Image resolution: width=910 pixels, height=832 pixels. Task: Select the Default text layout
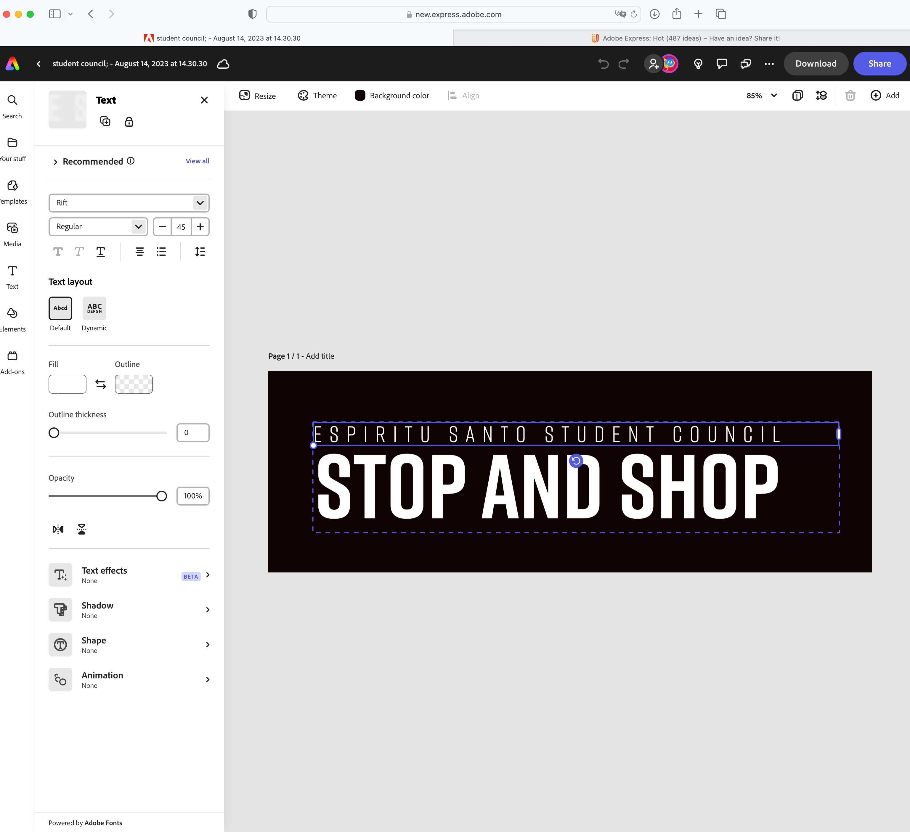click(60, 308)
